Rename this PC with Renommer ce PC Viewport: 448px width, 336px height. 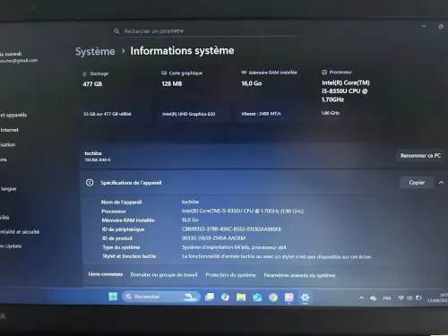(420, 156)
